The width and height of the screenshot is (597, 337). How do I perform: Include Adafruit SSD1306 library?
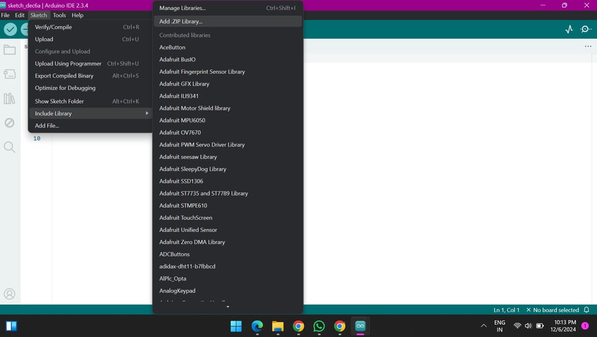228,181
